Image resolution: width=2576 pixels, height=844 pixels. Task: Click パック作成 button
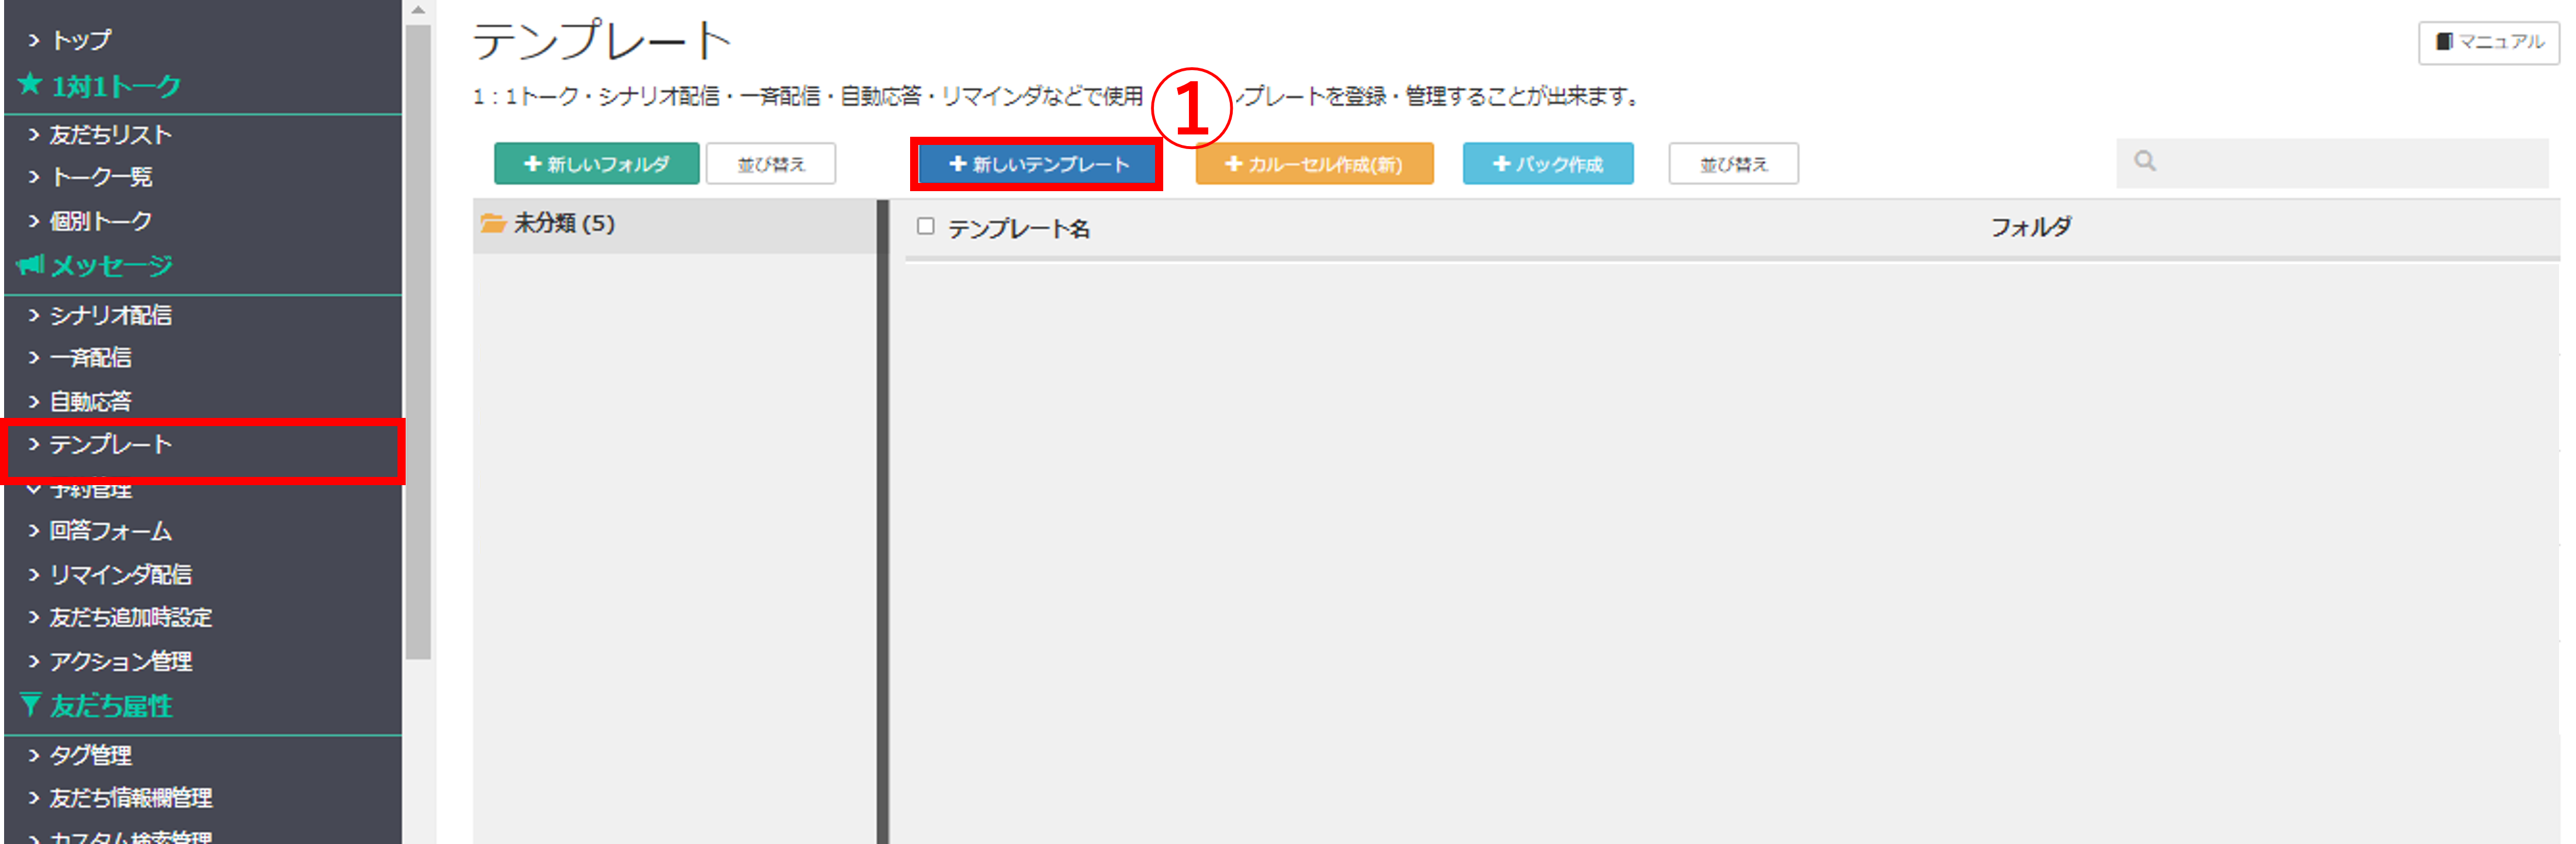click(x=1548, y=164)
